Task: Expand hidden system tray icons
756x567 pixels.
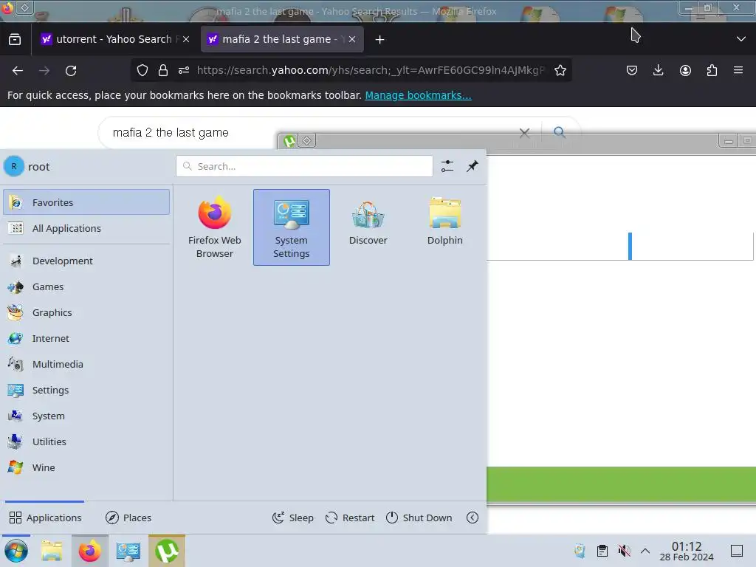Action: [x=645, y=551]
